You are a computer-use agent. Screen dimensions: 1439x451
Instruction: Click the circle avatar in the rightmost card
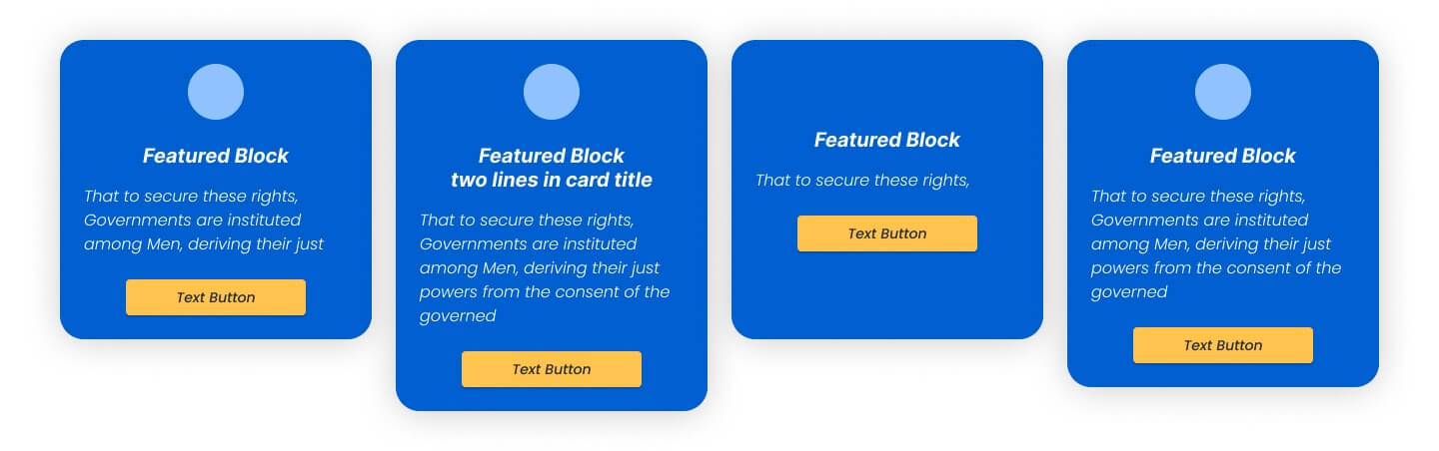tap(1223, 92)
